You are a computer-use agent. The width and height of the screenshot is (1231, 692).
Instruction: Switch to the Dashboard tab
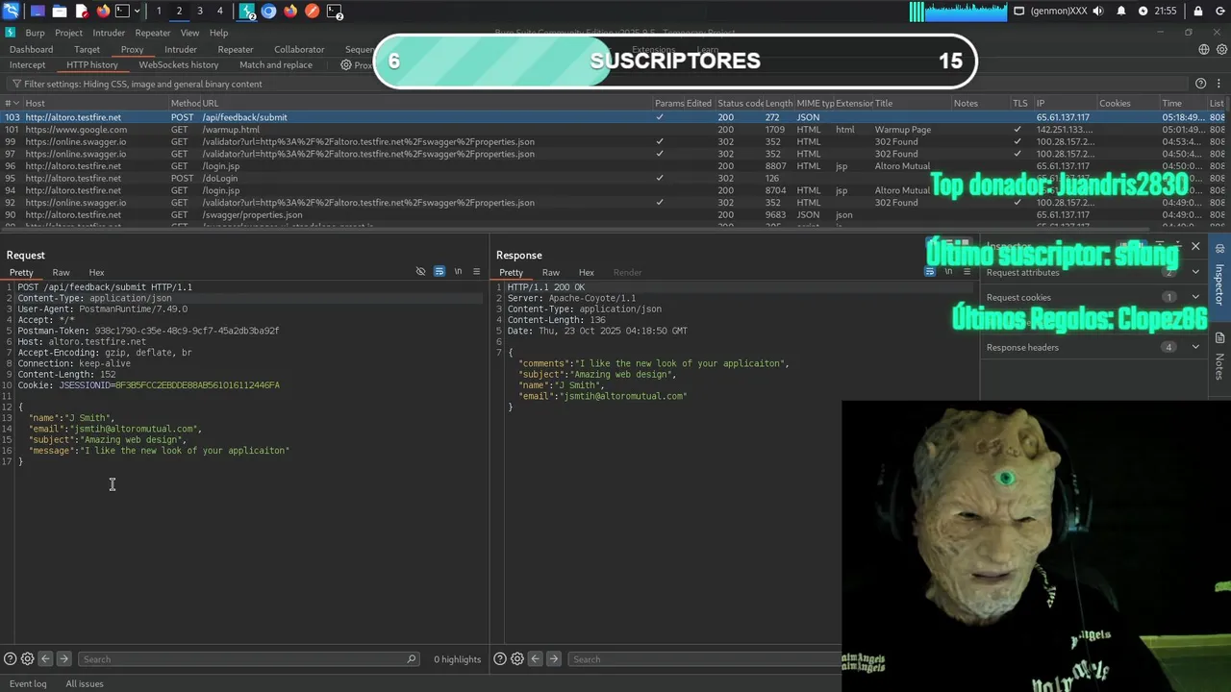[32, 49]
